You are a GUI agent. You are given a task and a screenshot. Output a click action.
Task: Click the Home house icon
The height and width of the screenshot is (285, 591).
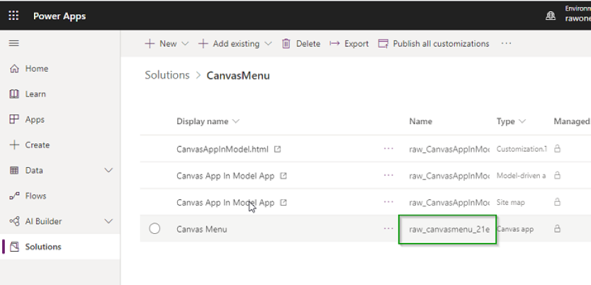click(x=15, y=68)
